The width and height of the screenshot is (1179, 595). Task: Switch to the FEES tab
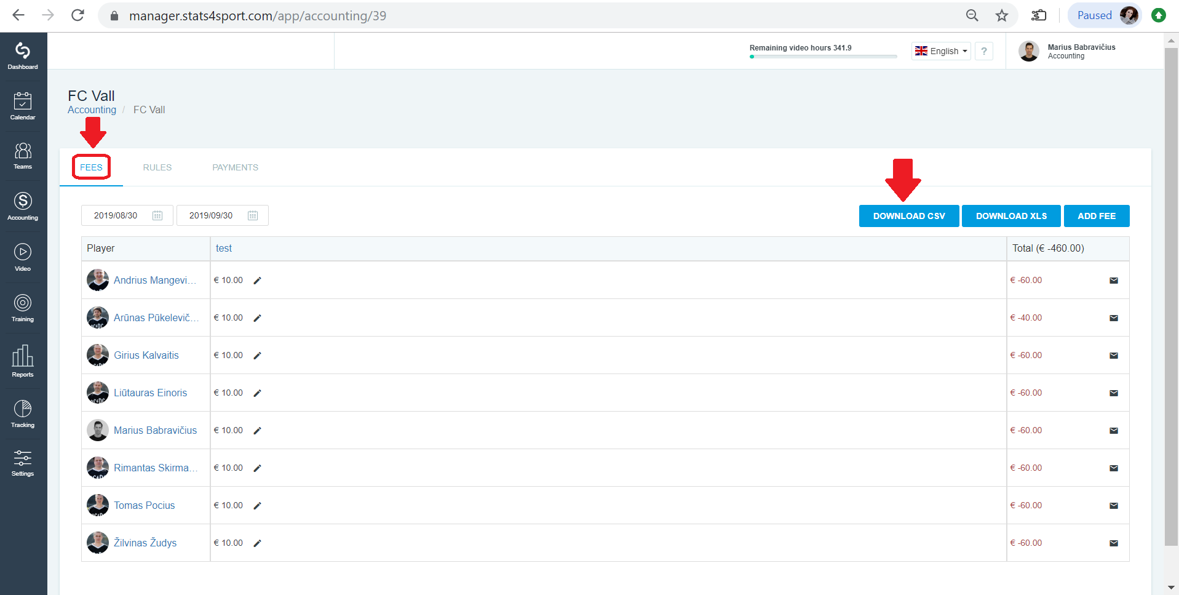click(91, 167)
